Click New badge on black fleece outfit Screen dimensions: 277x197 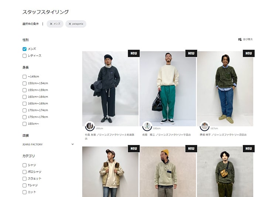(134, 53)
